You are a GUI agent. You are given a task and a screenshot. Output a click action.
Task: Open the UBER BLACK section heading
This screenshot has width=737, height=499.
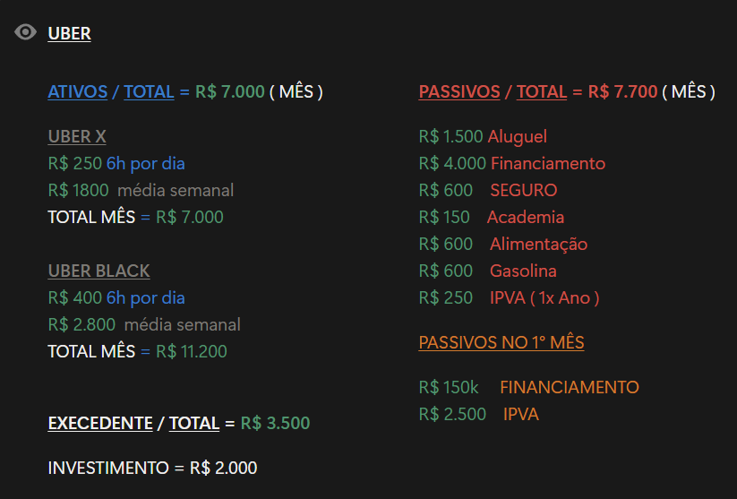pos(99,271)
